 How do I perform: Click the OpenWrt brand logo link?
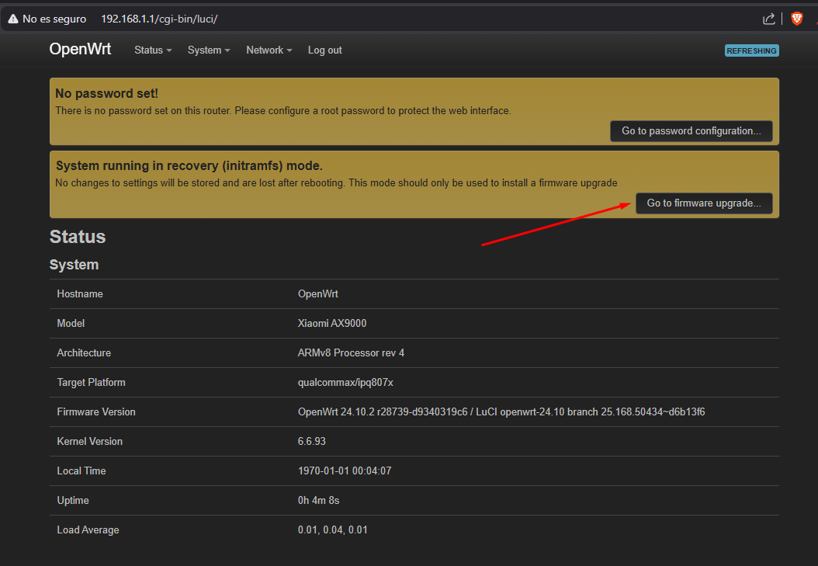80,49
